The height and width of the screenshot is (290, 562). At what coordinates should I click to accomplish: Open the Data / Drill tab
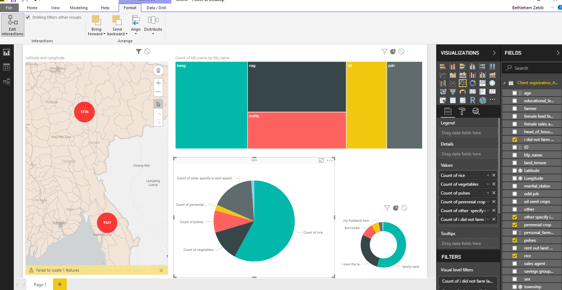point(156,8)
